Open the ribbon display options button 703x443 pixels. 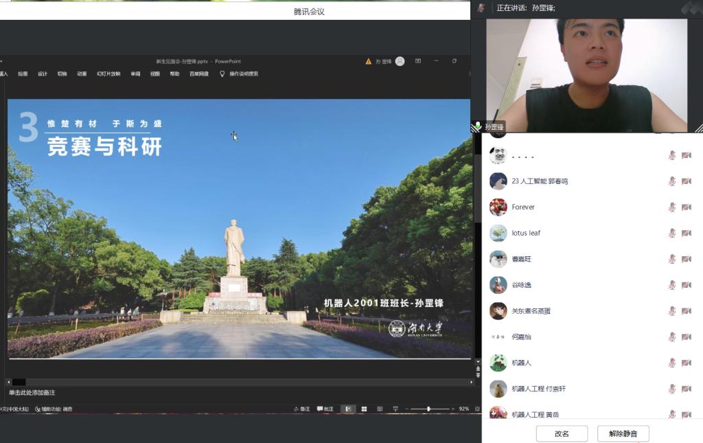pos(417,61)
